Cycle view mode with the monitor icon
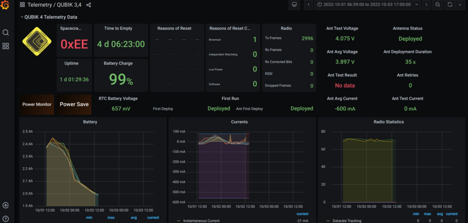This screenshot has width=468, height=223. [x=294, y=5]
